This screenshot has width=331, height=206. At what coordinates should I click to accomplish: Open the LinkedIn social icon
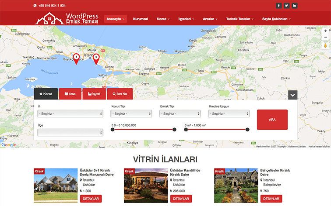pyautogui.click(x=294, y=6)
